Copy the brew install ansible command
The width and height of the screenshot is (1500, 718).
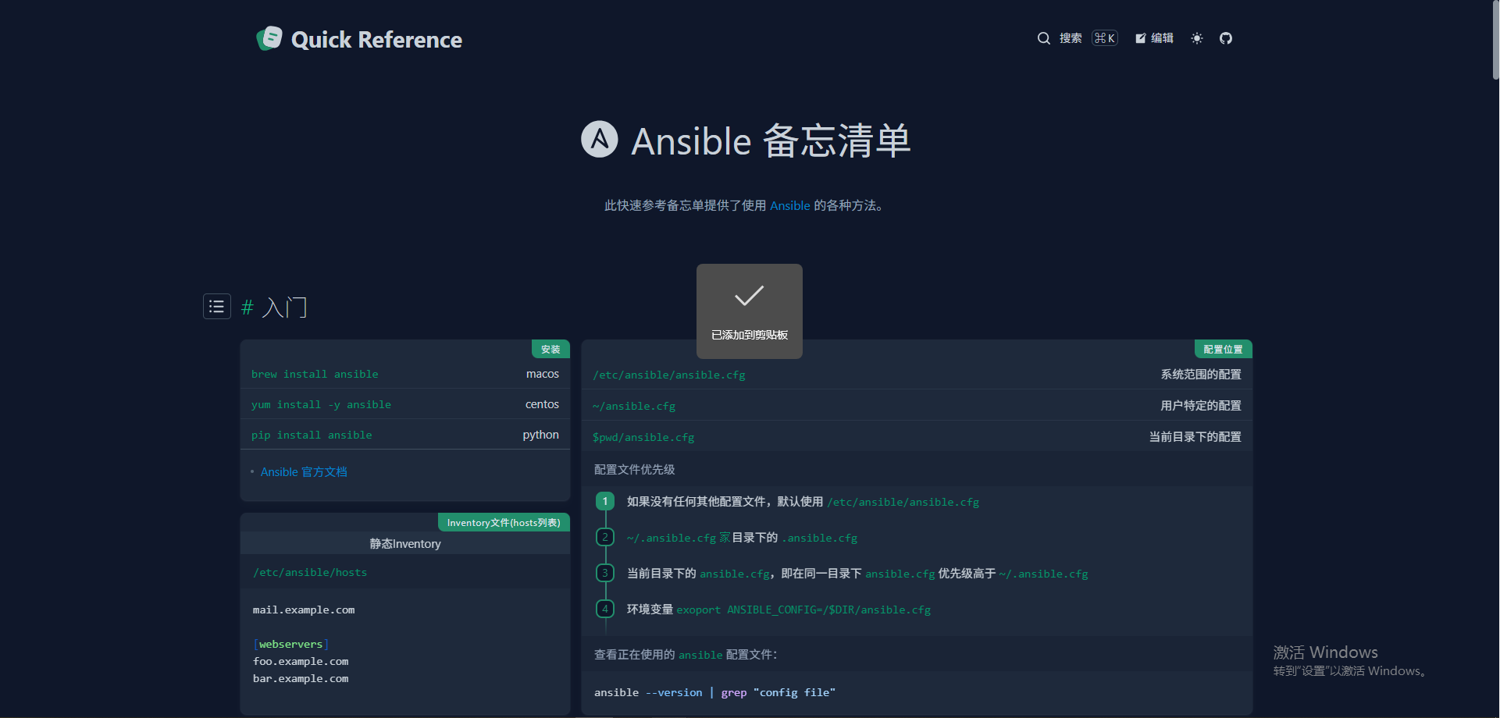pos(315,375)
